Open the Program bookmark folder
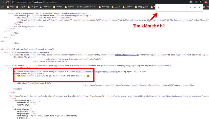The height and width of the screenshot is (119, 209). click(33, 7)
